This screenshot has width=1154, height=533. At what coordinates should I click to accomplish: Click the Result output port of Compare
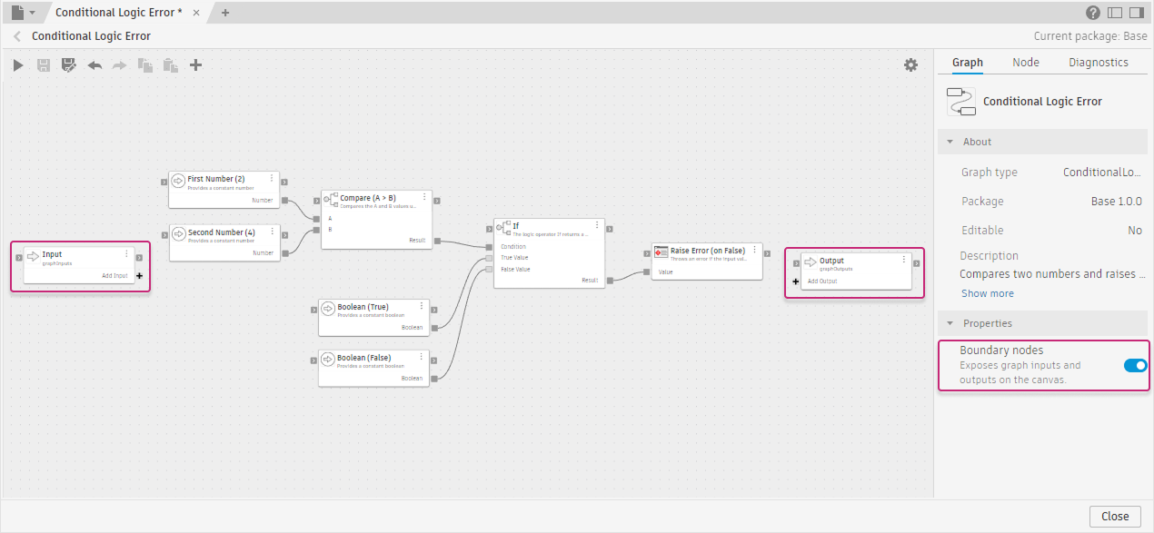coord(437,241)
